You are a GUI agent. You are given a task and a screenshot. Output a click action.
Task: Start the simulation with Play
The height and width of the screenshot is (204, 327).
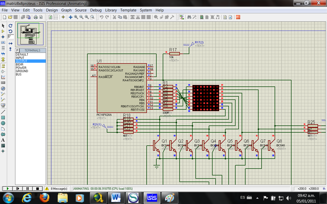click(x=7, y=188)
